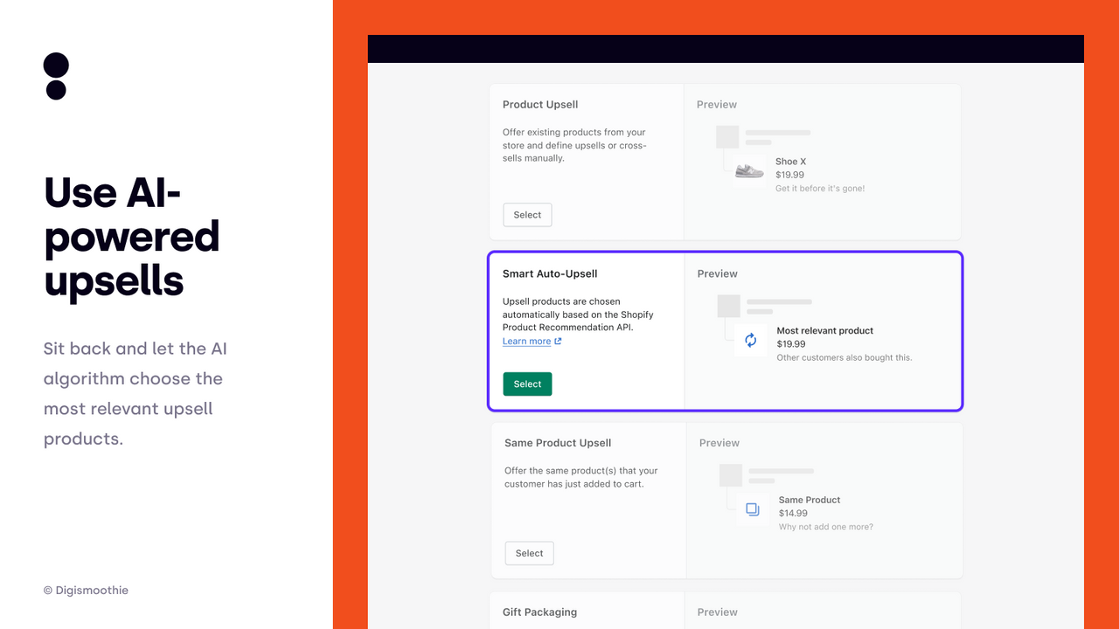Click 'Other customers also bought this.' text
This screenshot has height=629, width=1119.
pos(844,357)
